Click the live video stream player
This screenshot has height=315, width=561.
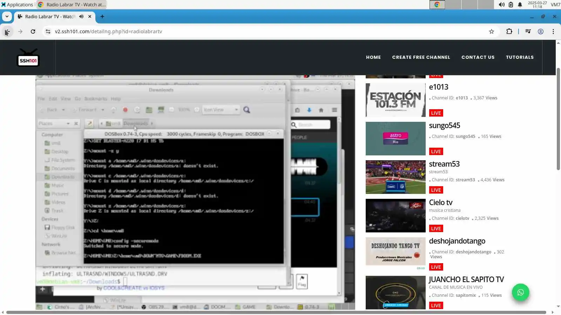tap(195, 192)
